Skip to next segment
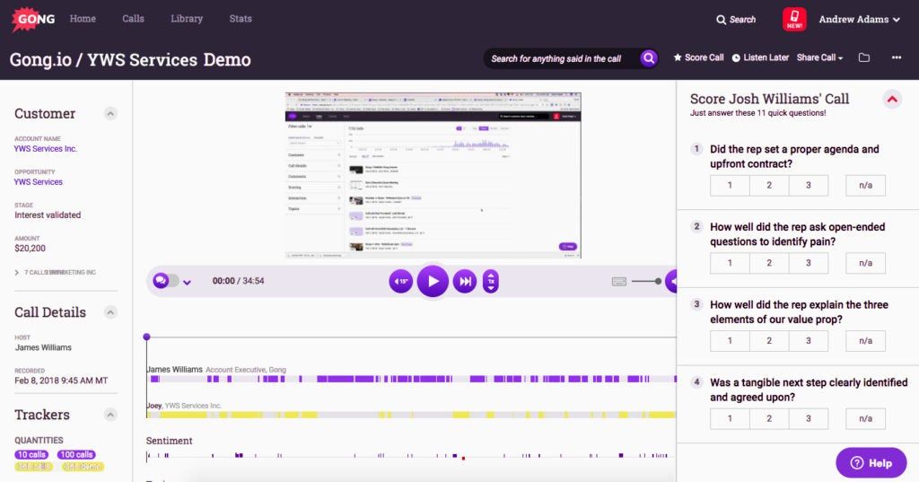 [466, 282]
